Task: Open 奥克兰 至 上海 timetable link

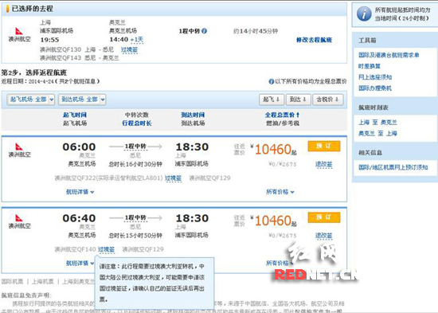Action: point(377,133)
